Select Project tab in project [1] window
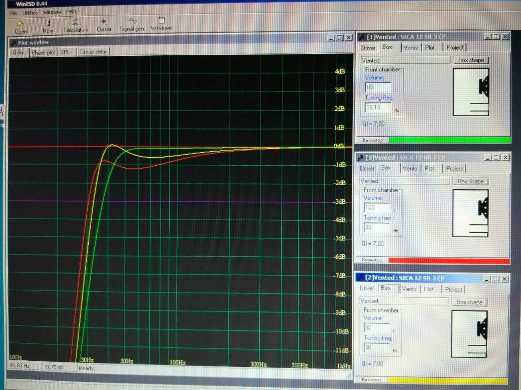Screen dimensions: 521x390 (455, 48)
